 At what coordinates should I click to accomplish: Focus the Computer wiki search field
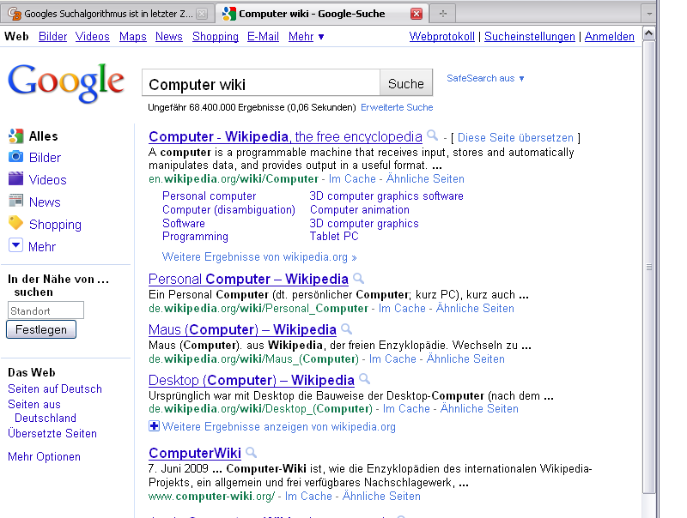[261, 83]
